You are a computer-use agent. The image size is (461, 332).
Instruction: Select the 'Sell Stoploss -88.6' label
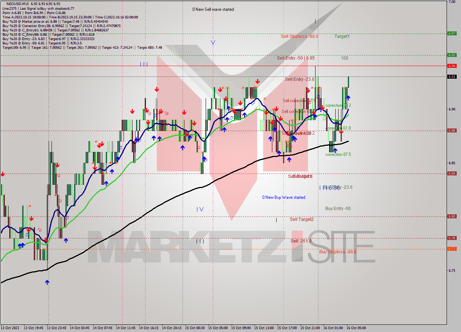pos(299,36)
